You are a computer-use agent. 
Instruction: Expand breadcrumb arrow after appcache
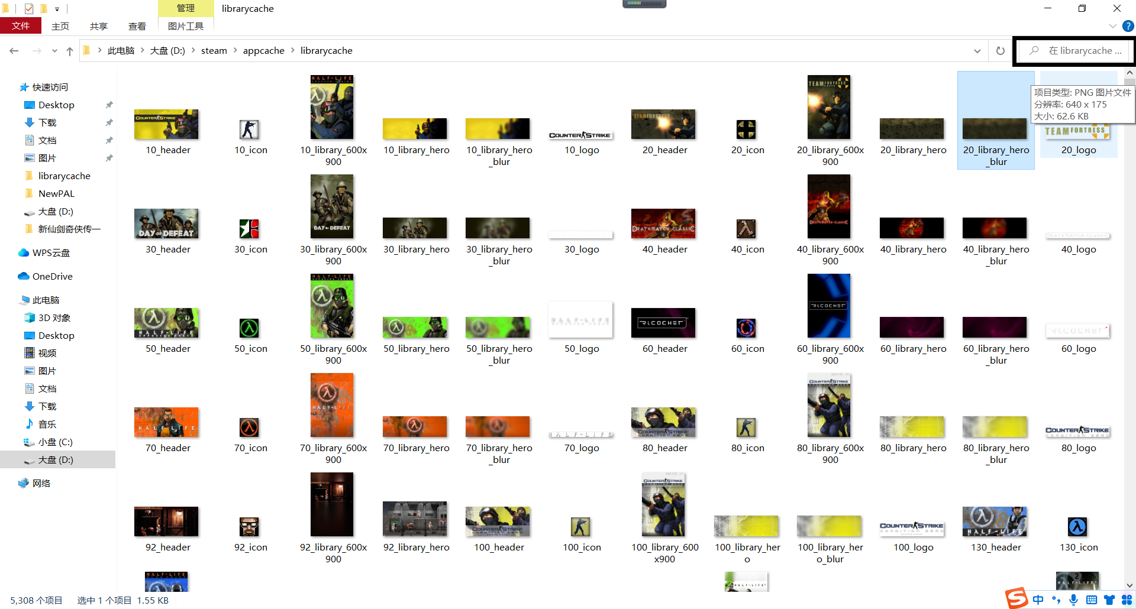(292, 50)
